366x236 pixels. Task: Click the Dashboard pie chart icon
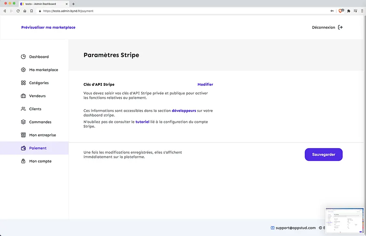(23, 57)
